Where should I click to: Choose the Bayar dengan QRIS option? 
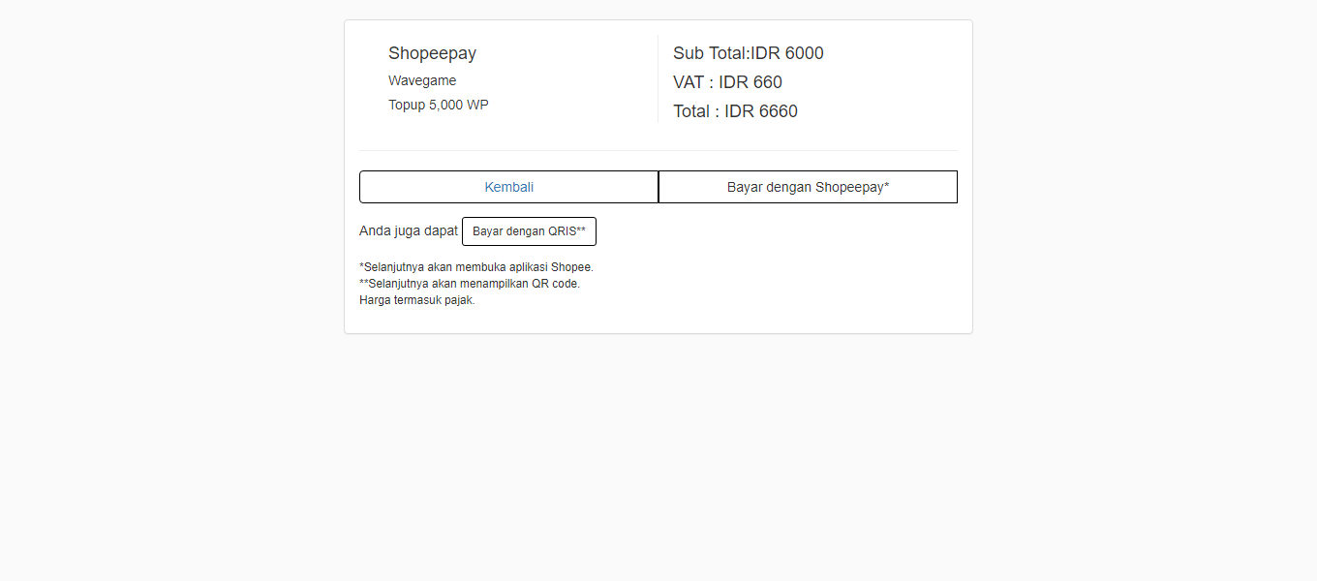pyautogui.click(x=529, y=231)
